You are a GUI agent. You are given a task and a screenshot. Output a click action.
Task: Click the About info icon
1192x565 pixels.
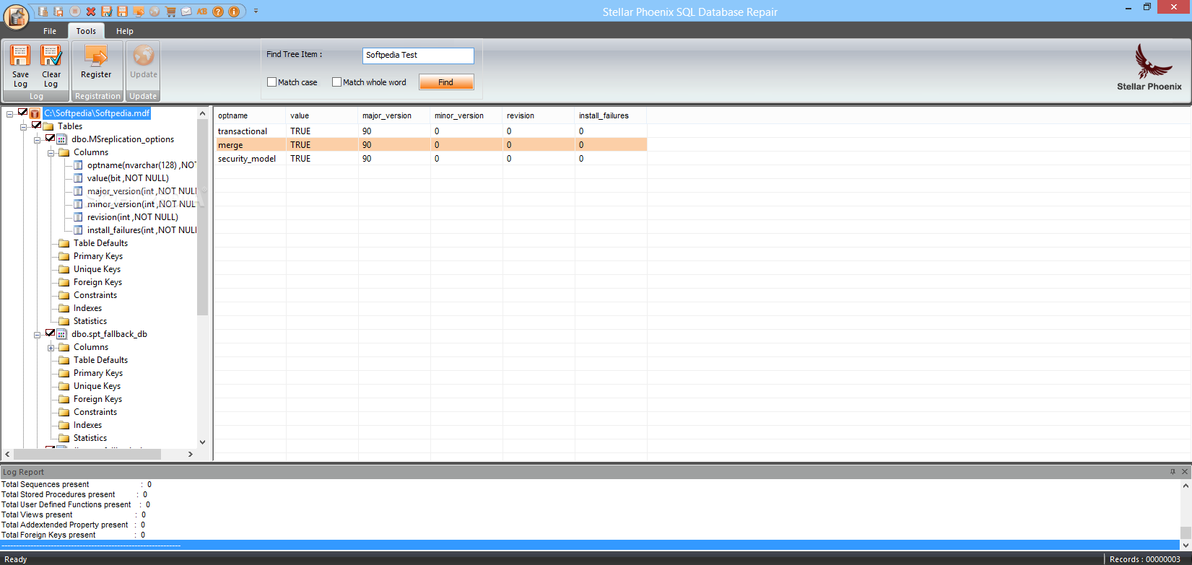click(x=234, y=12)
